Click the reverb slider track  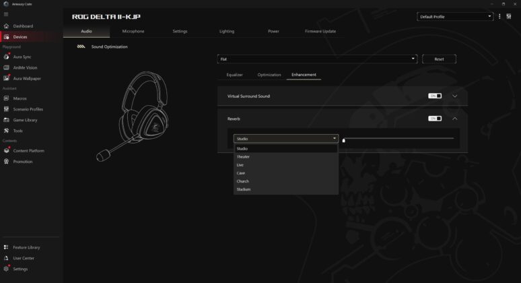pos(398,138)
